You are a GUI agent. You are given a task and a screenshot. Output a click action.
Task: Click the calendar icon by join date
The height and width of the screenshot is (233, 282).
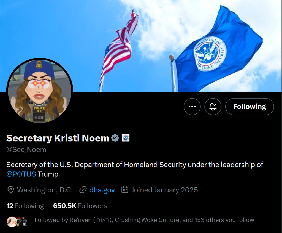pos(125,190)
